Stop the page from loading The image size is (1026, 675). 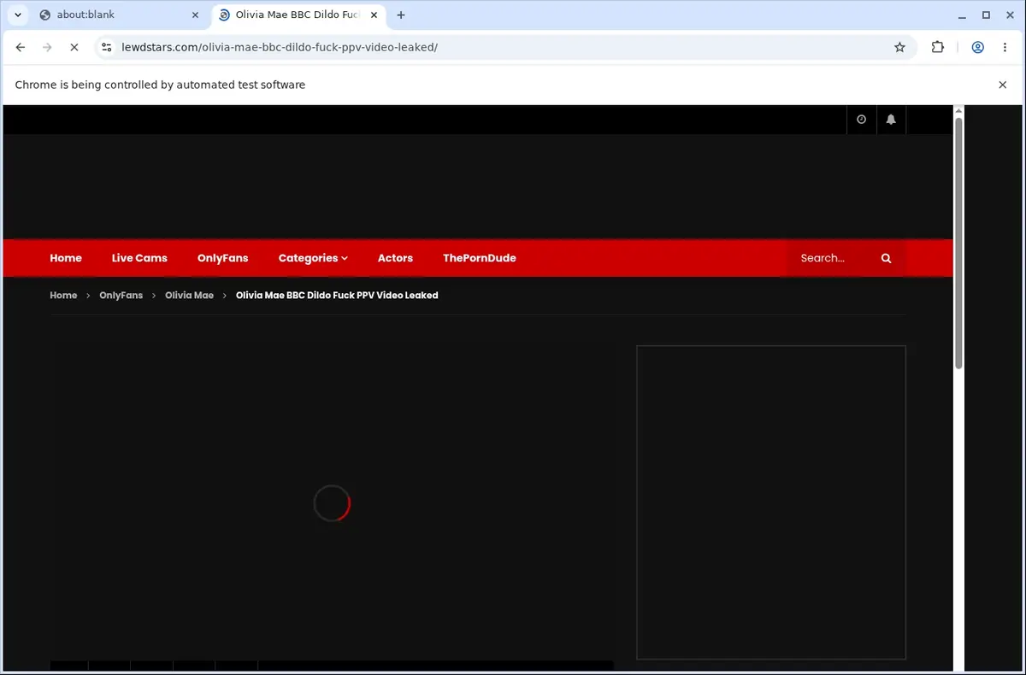[74, 48]
